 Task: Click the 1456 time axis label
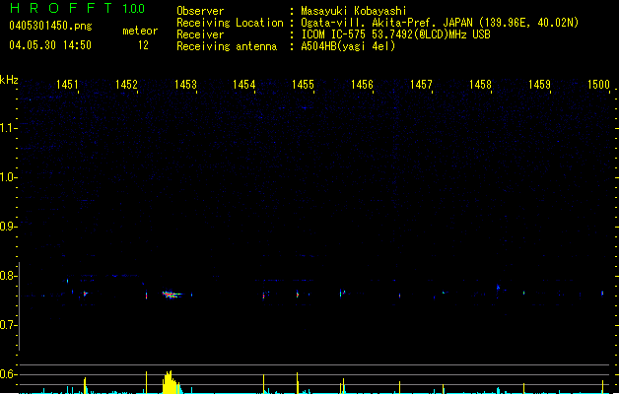tap(362, 85)
